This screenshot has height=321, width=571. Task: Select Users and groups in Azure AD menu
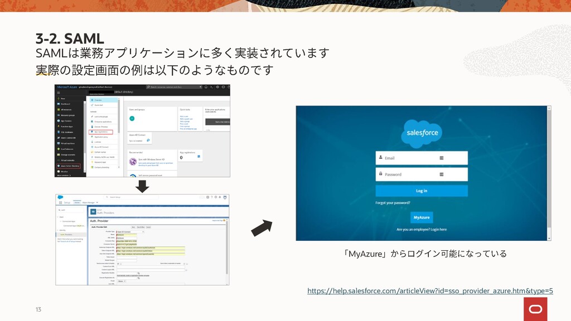(x=103, y=116)
